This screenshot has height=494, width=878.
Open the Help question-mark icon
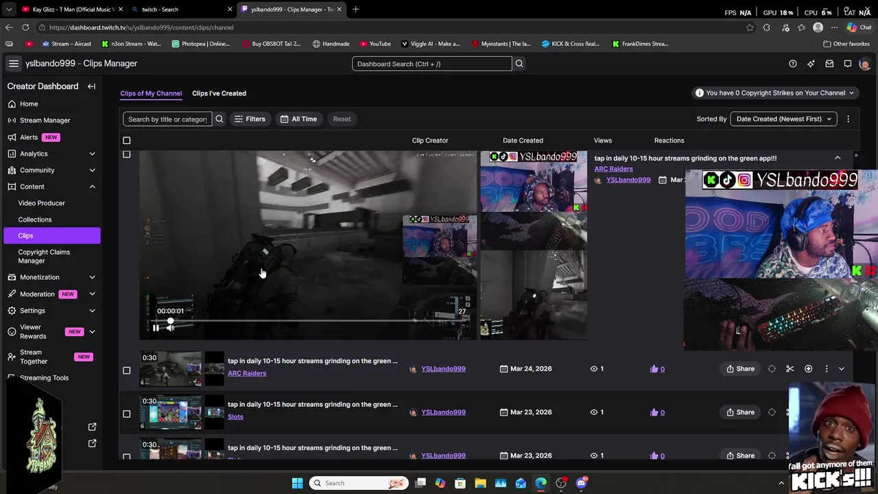(793, 64)
